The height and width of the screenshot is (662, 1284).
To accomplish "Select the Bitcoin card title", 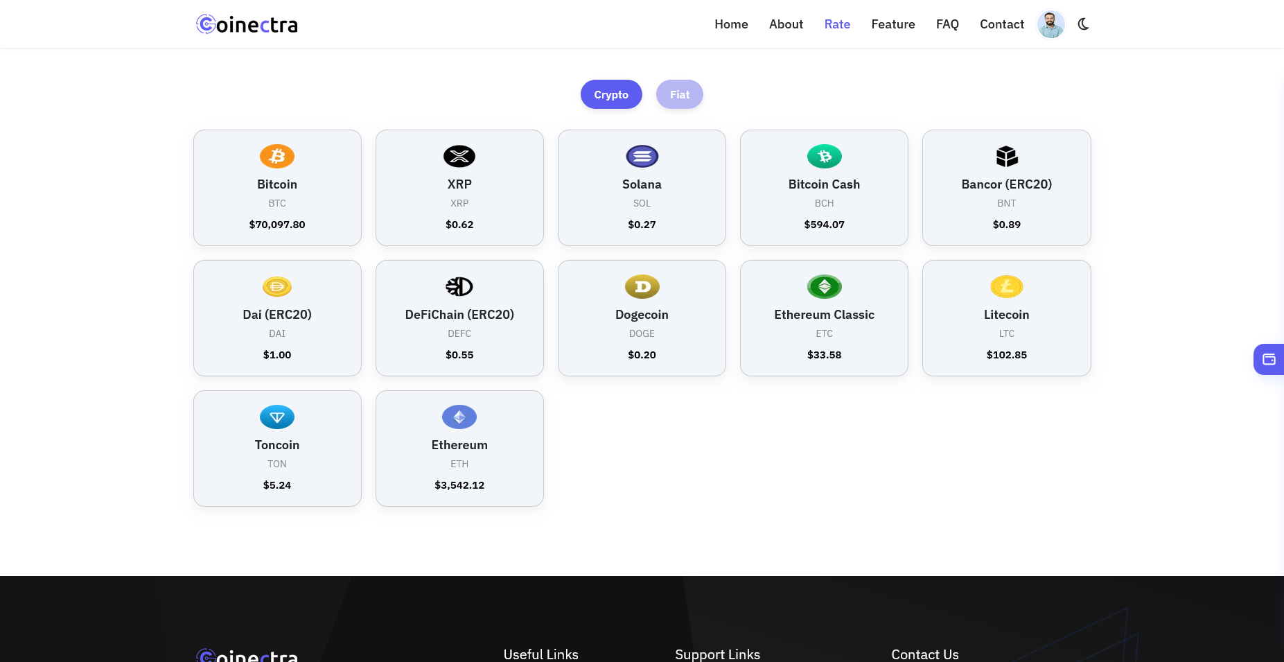I will pyautogui.click(x=277, y=184).
